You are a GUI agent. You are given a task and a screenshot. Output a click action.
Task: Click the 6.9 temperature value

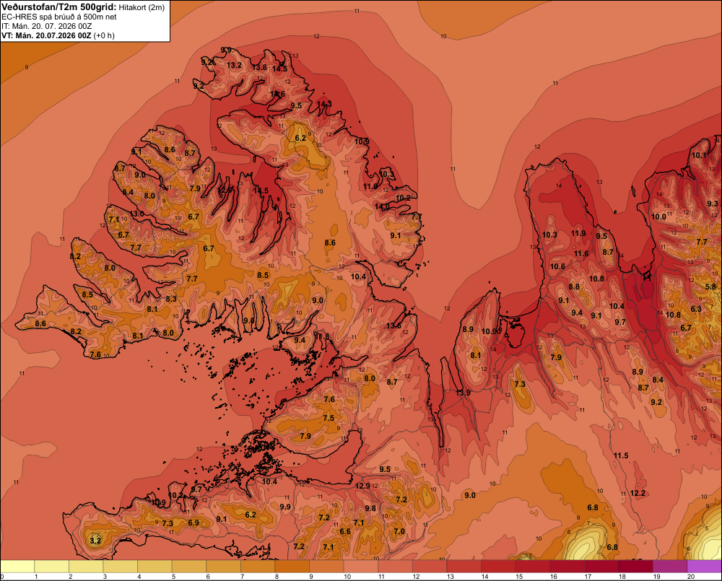193,523
